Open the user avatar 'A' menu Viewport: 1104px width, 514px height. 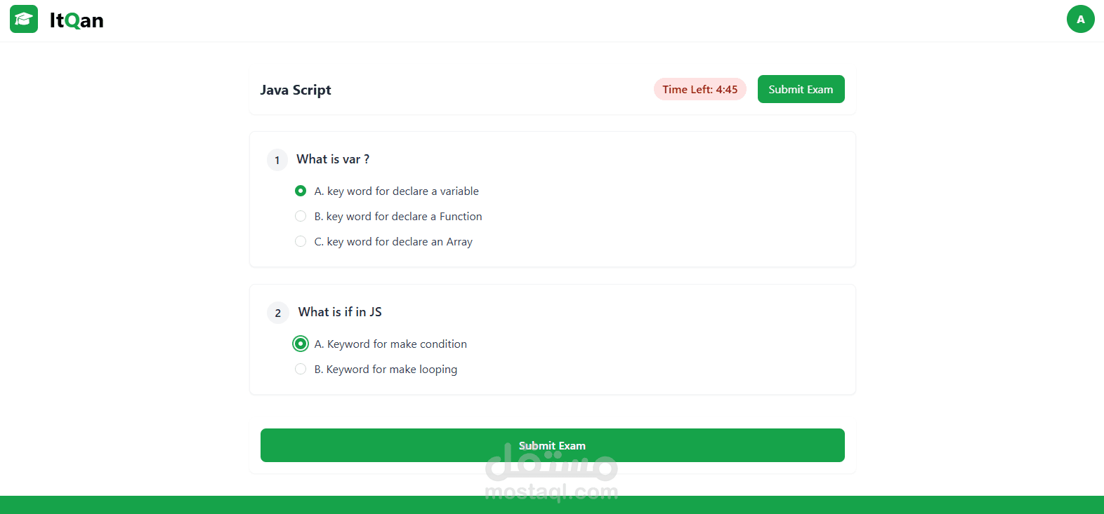click(1080, 20)
